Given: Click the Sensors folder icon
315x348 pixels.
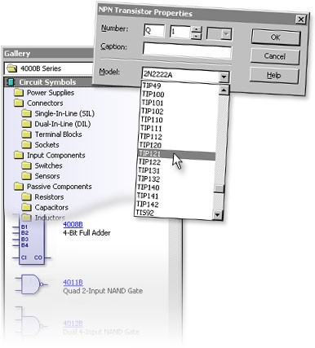Looking at the screenshot, I should coord(26,176).
